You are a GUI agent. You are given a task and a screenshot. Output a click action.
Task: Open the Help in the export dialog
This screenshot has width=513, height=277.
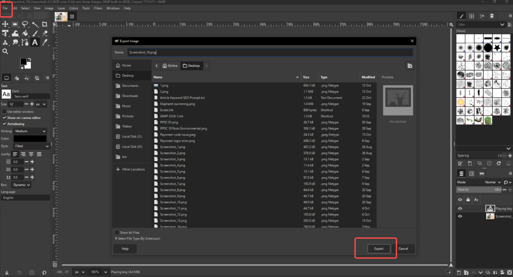[125, 249]
